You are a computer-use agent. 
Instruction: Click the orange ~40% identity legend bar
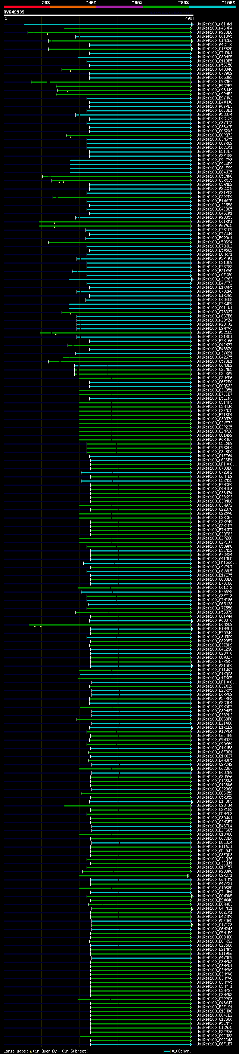(x=73, y=7)
